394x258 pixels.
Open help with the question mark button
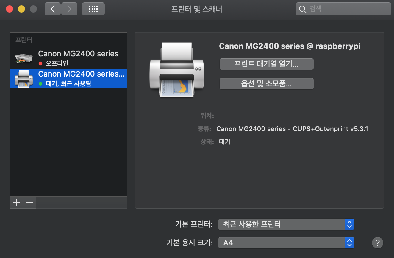(378, 243)
